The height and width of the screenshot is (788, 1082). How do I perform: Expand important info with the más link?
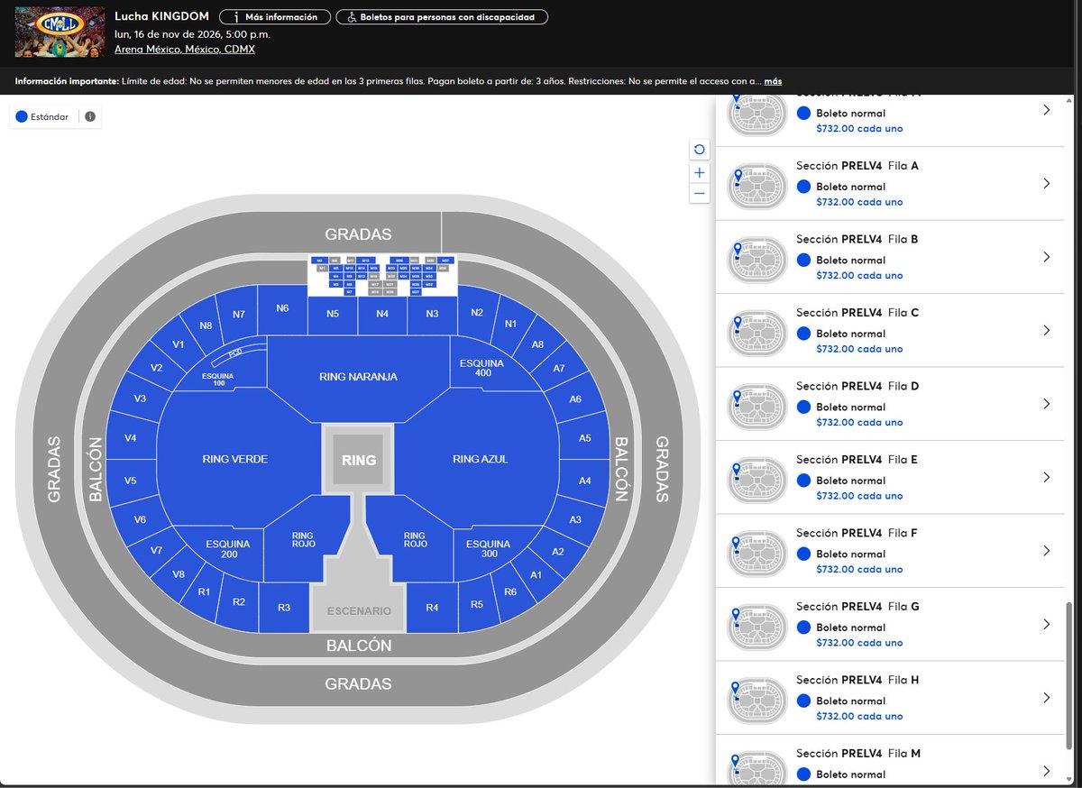tap(773, 81)
